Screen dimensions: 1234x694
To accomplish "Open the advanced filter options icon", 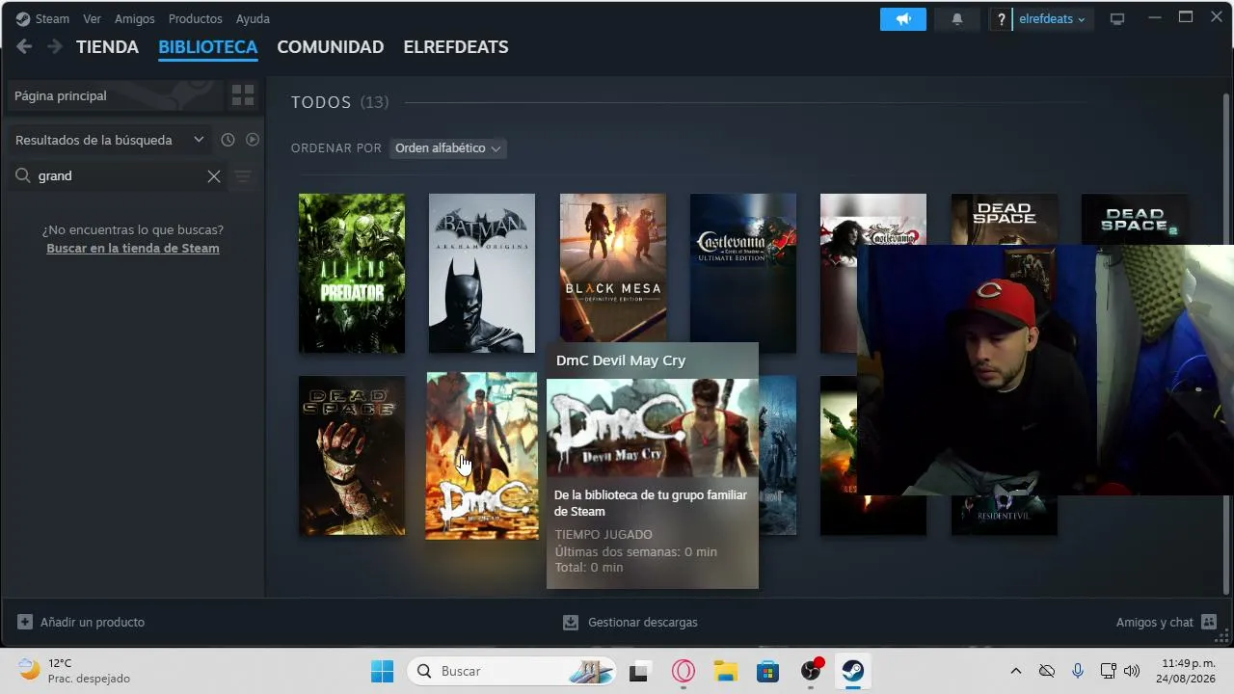I will point(243,176).
